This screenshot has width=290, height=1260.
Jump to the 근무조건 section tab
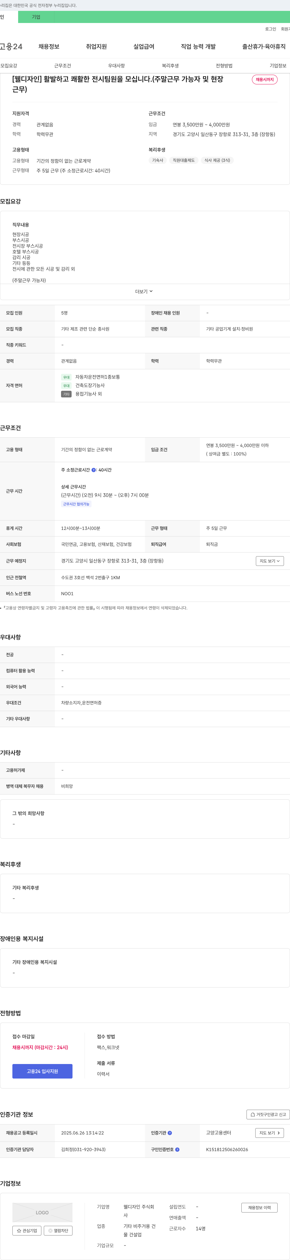pyautogui.click(x=63, y=66)
